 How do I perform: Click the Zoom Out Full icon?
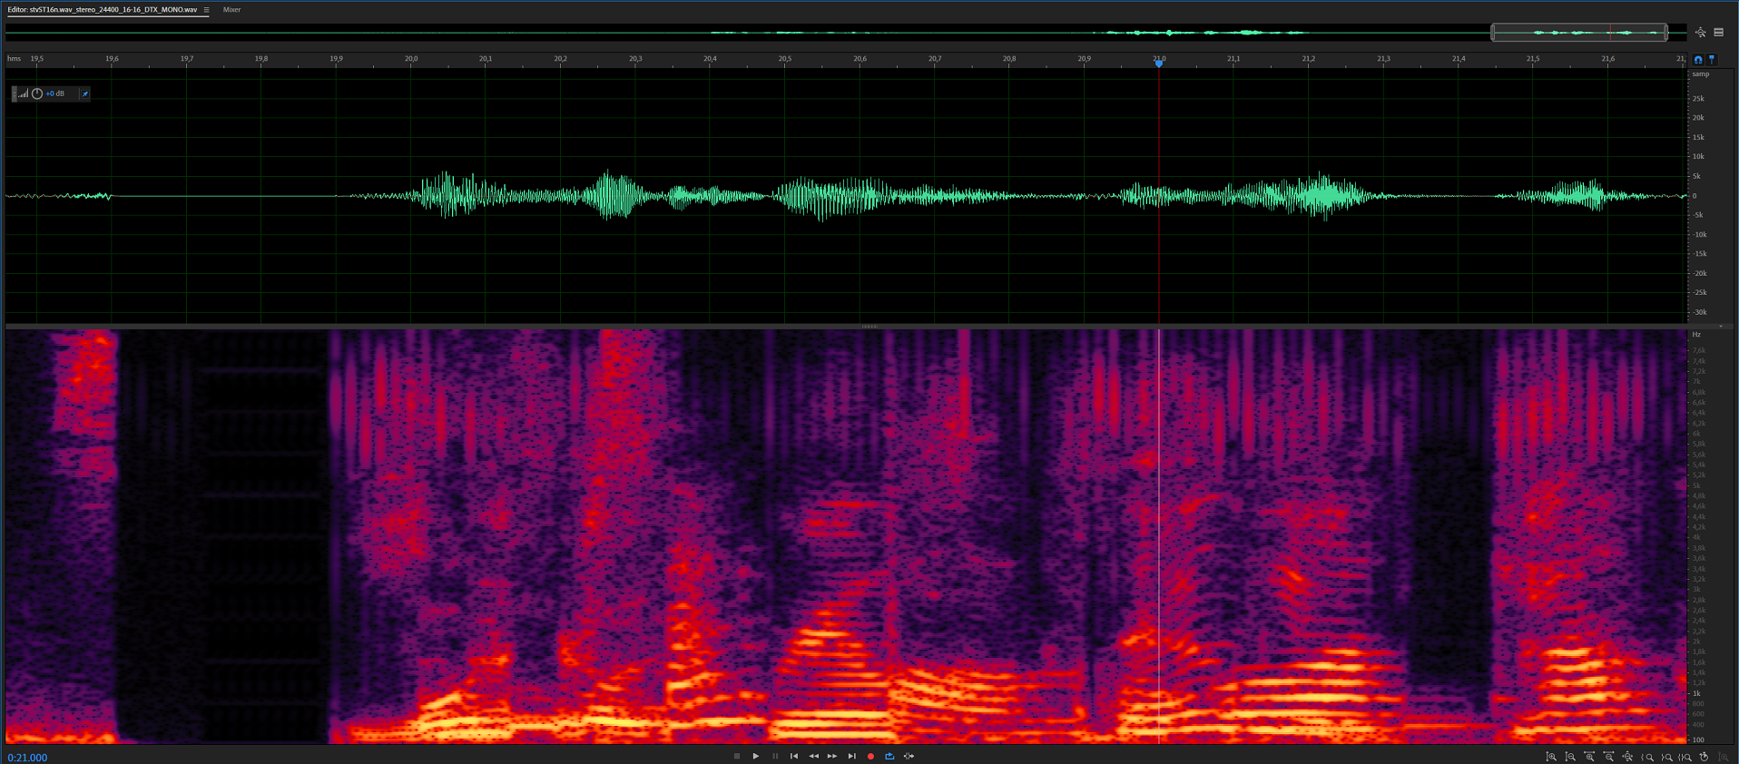(x=1627, y=757)
